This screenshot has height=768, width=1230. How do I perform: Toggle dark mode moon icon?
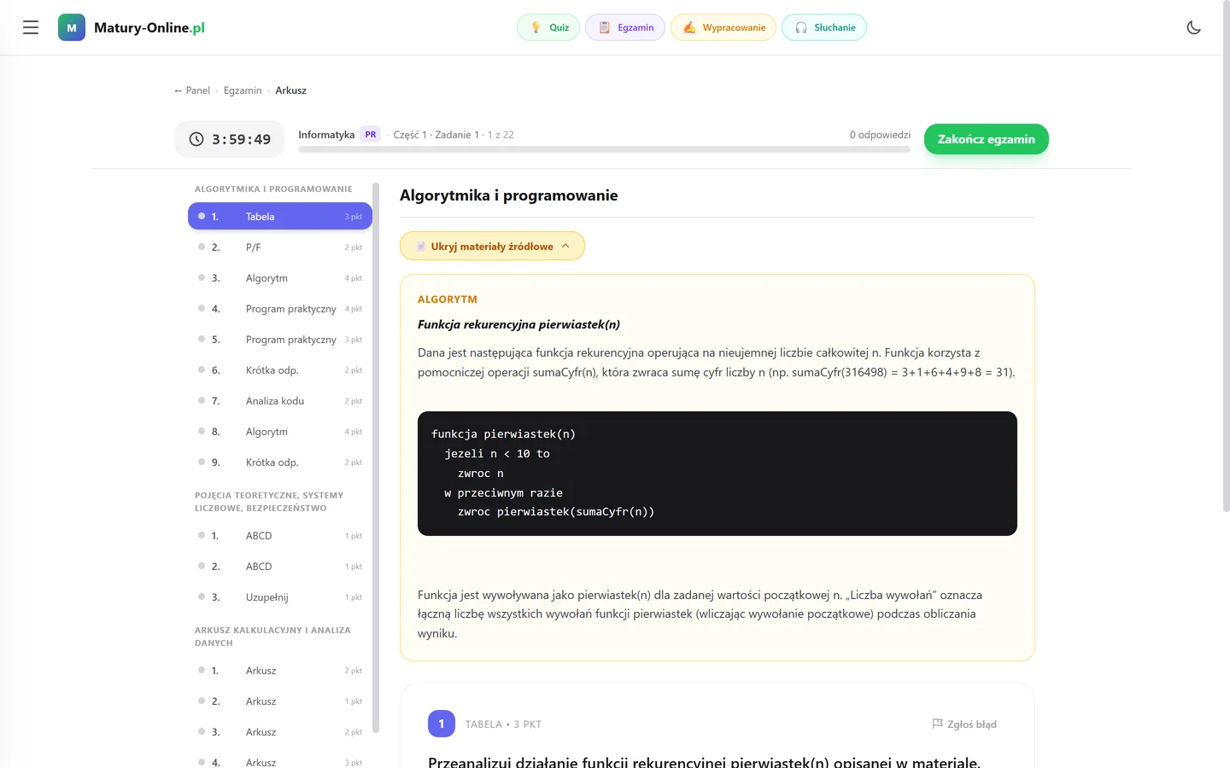pyautogui.click(x=1194, y=27)
